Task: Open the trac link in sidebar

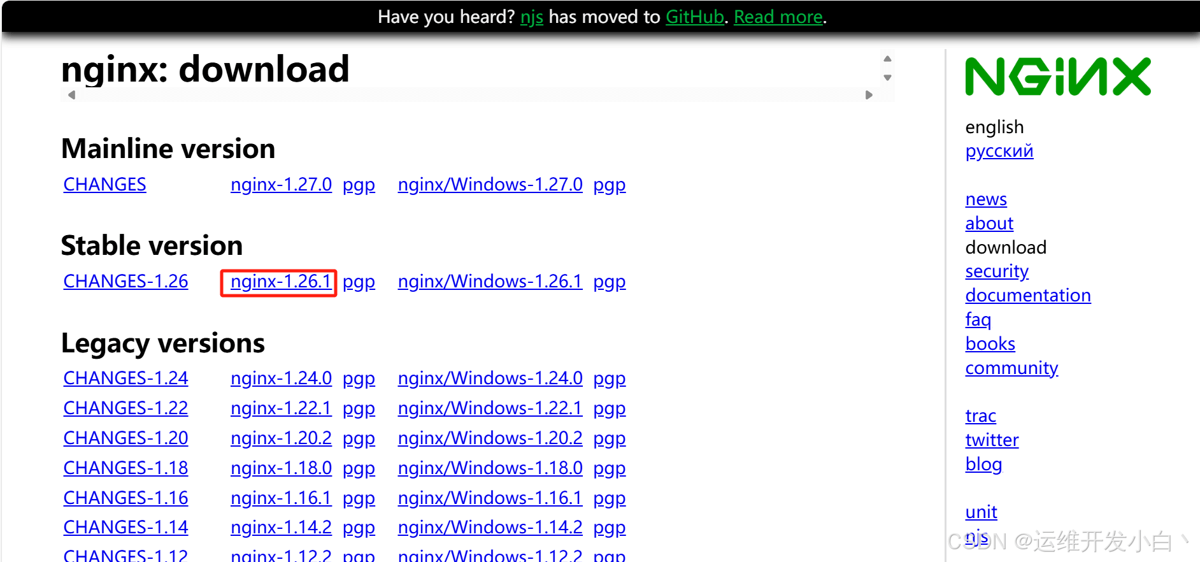Action: pos(981,416)
